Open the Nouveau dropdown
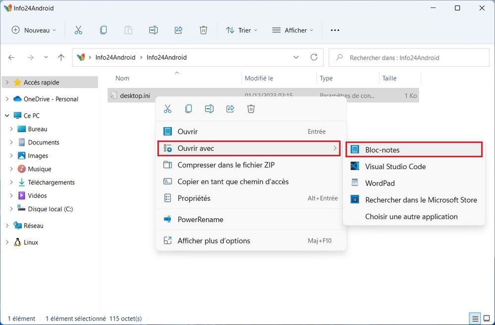 pyautogui.click(x=34, y=30)
